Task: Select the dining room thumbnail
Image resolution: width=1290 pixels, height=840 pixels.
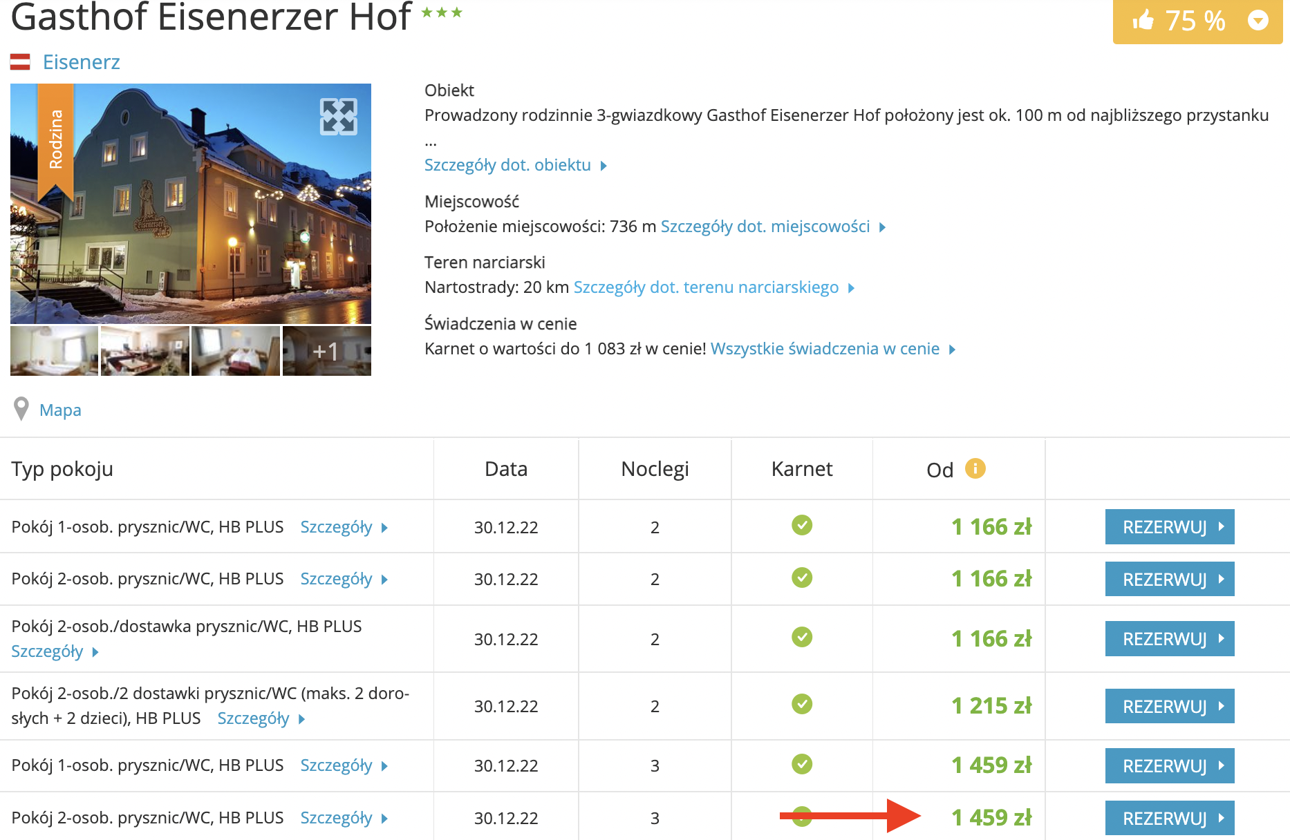Action: (145, 351)
